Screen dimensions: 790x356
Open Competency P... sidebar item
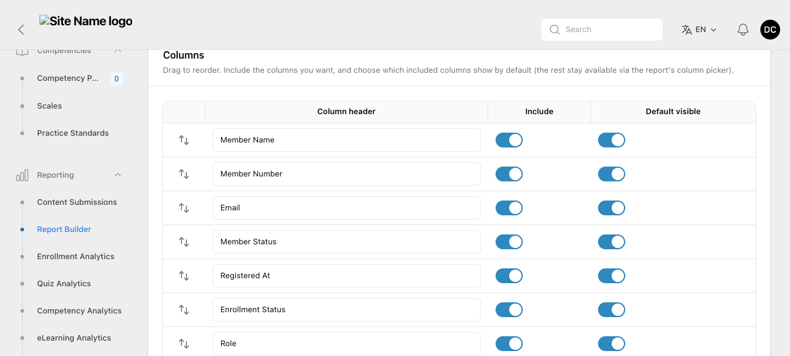click(x=68, y=78)
